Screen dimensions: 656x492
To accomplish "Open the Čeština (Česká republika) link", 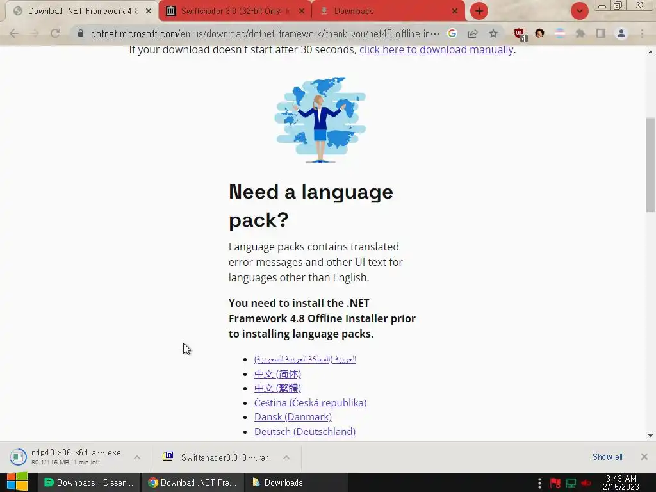I will pos(310,402).
